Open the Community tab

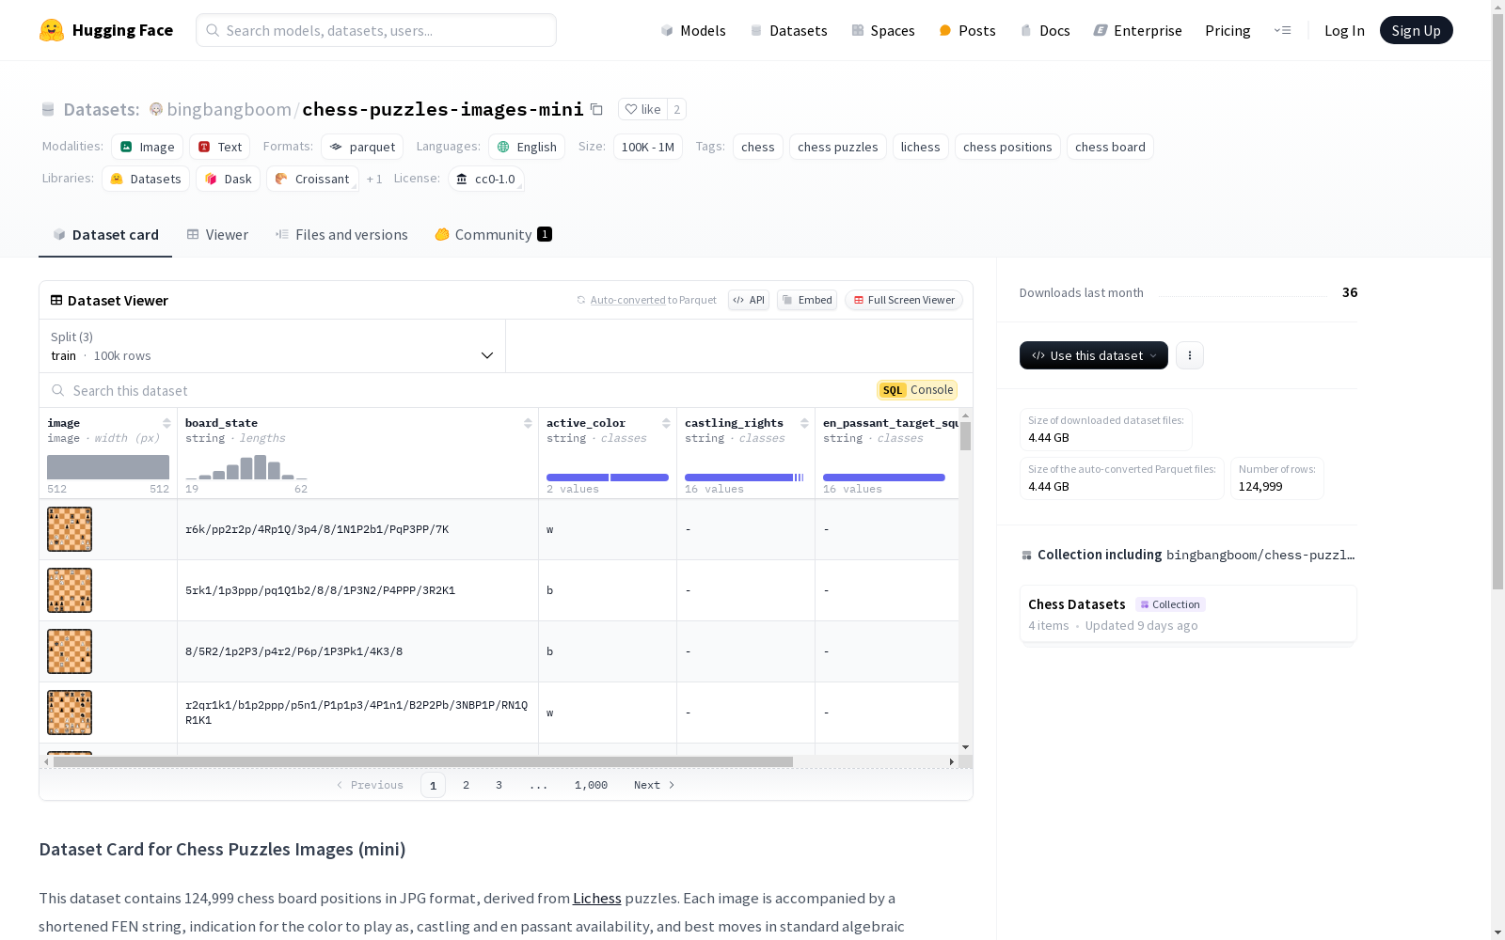[x=493, y=235]
